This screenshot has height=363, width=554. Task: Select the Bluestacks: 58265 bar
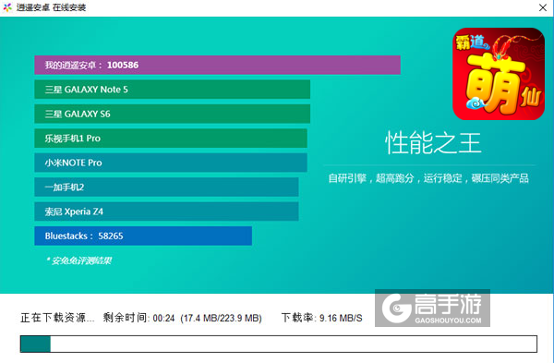click(x=143, y=236)
